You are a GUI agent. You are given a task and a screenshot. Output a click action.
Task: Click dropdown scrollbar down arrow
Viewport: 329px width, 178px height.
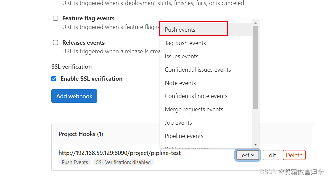pyautogui.click(x=255, y=144)
